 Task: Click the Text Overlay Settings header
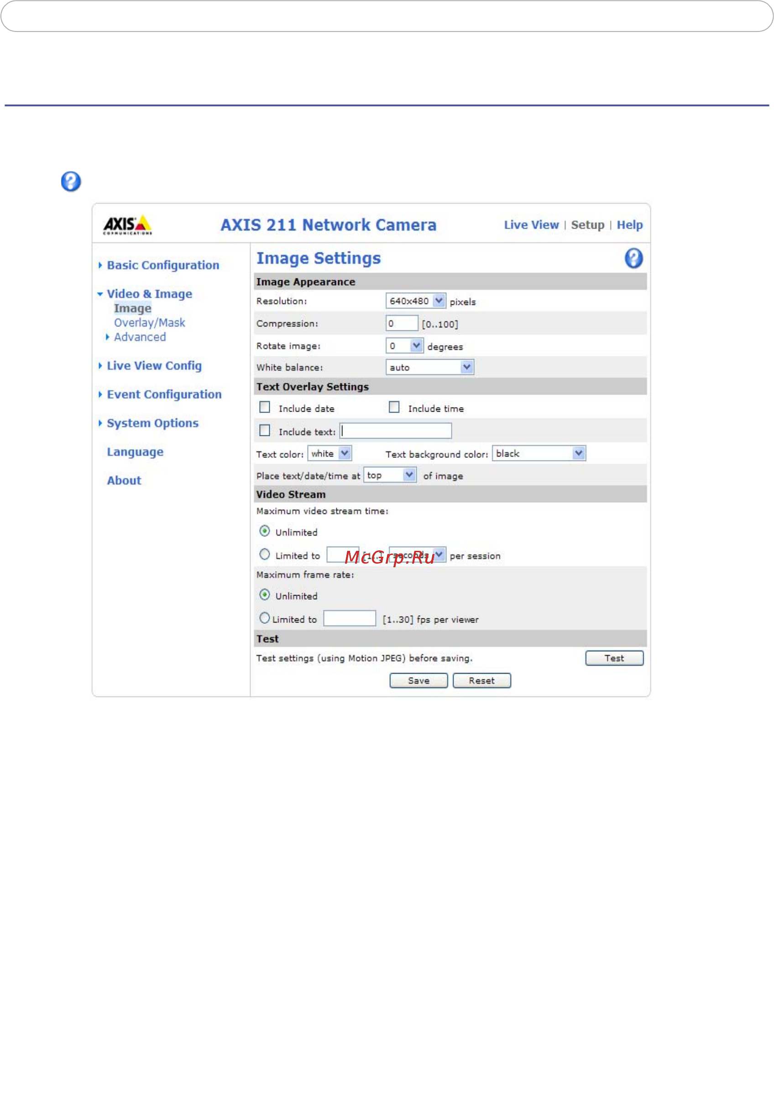coord(450,387)
